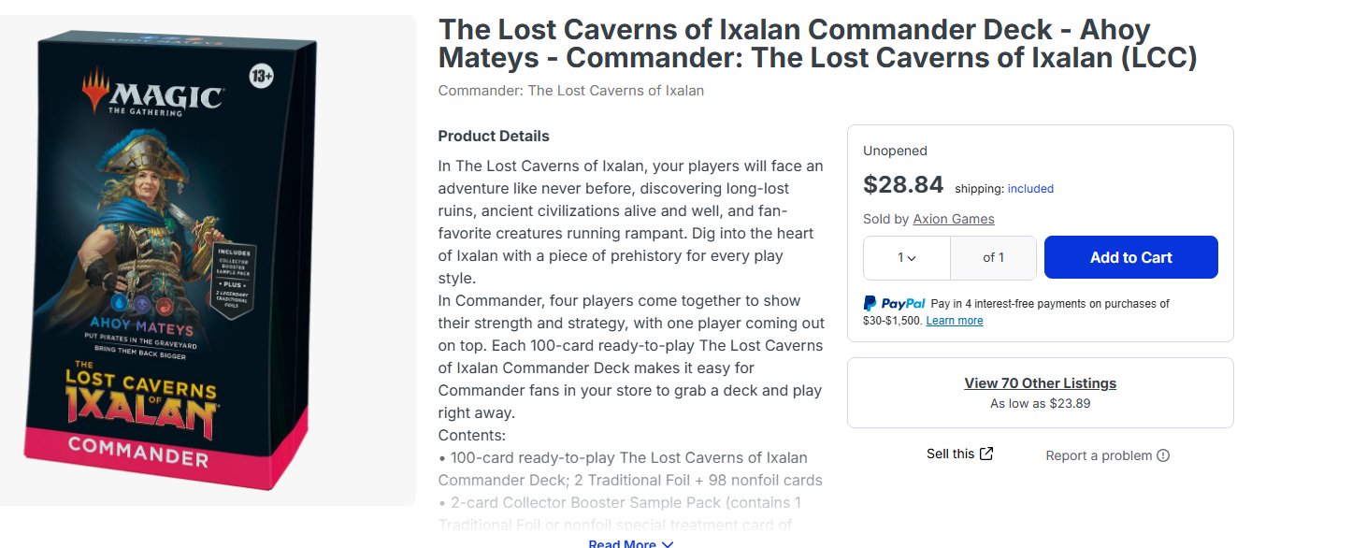
Task: Click the $28.84 price
Action: coord(903,184)
